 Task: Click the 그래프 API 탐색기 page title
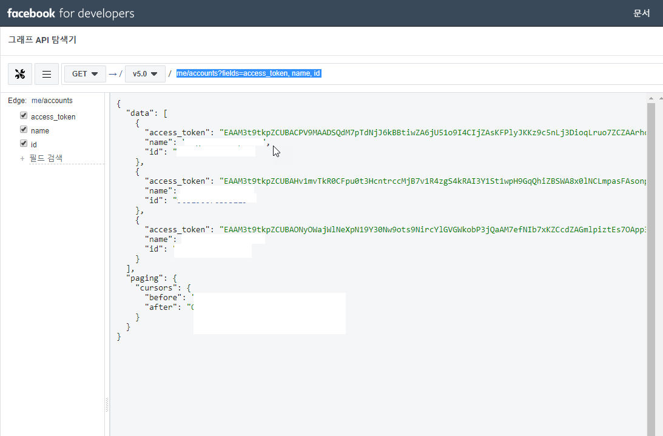pyautogui.click(x=42, y=40)
